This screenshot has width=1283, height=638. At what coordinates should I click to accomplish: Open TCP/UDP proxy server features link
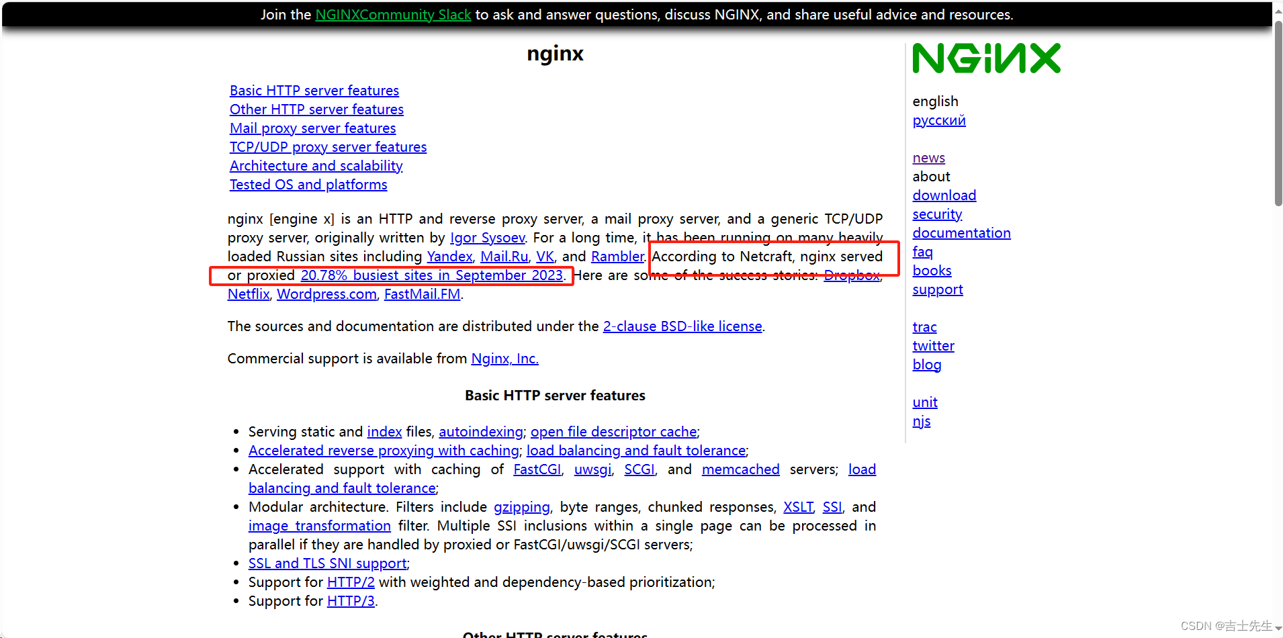328,147
